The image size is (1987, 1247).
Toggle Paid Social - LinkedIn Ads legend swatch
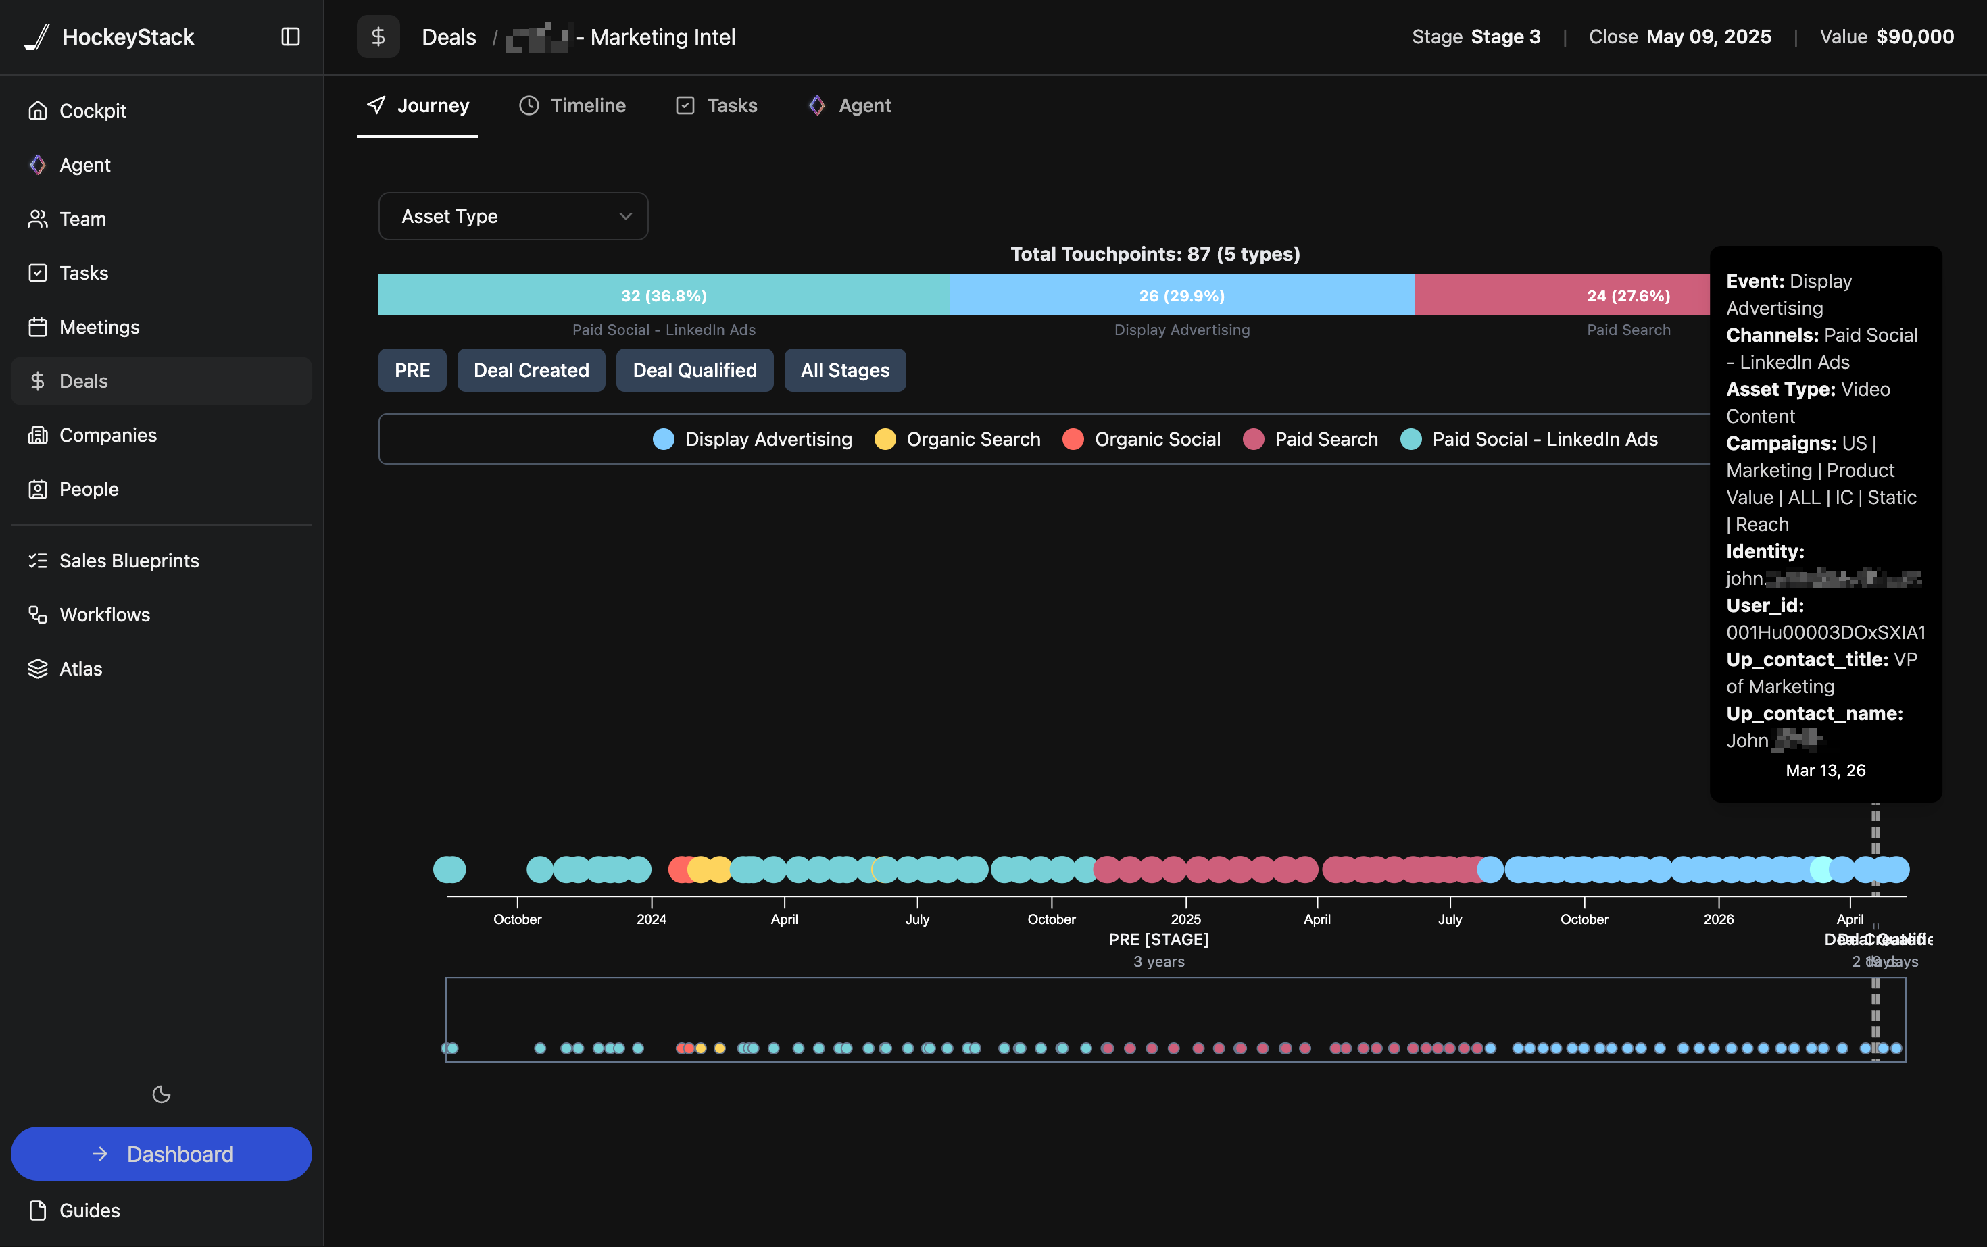click(x=1411, y=439)
